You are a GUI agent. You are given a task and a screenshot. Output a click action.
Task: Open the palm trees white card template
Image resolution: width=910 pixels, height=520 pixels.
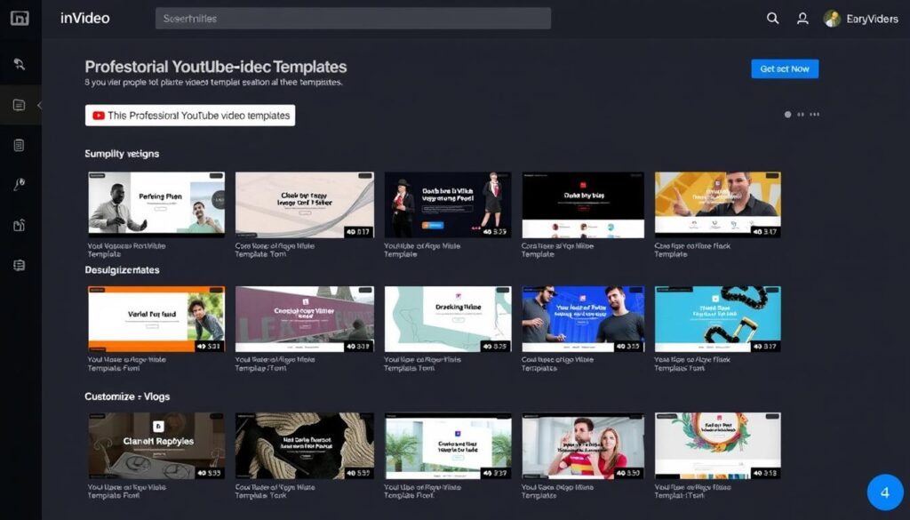(448, 445)
